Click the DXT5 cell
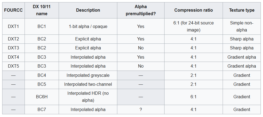The width and height of the screenshot is (263, 117). tap(13, 66)
